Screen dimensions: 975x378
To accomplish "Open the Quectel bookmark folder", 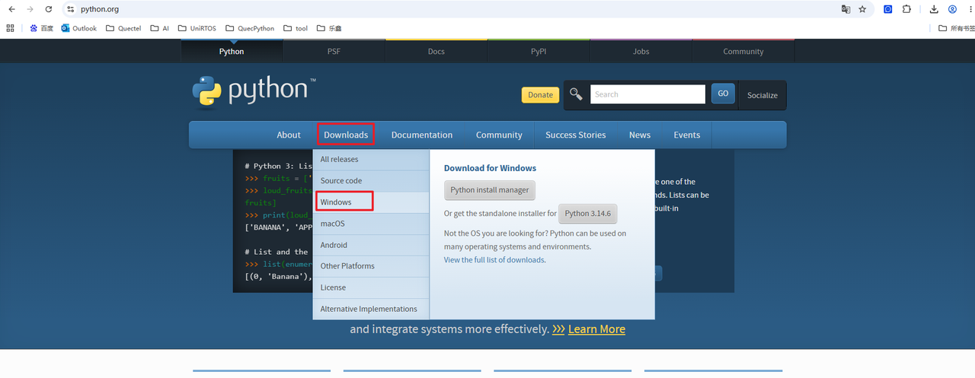I will click(x=123, y=28).
